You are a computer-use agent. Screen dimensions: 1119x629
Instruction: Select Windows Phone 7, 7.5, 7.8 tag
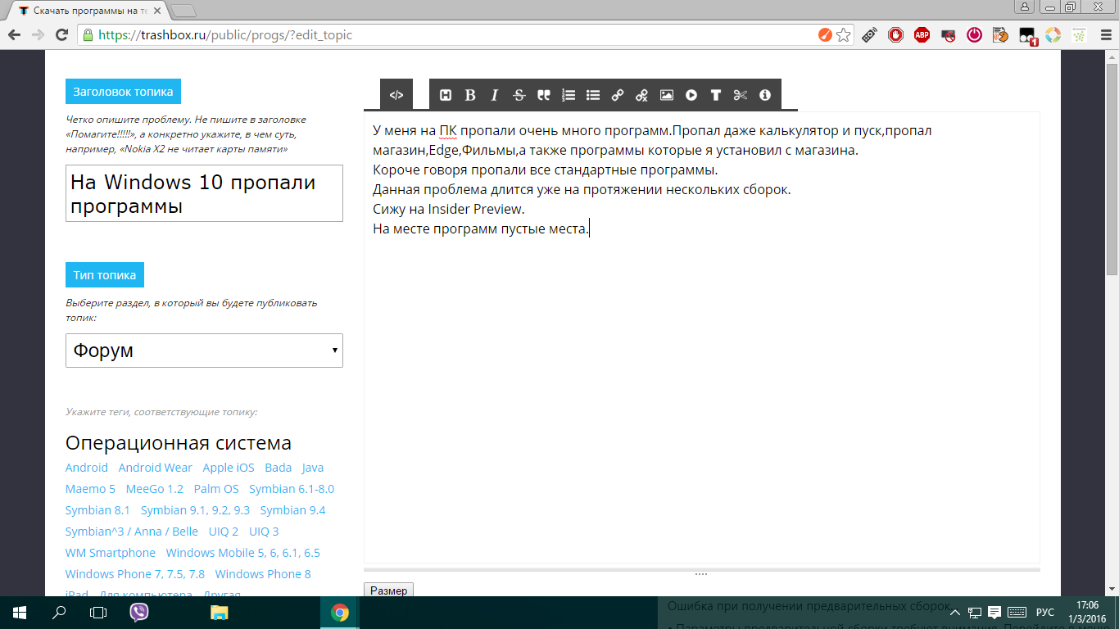point(135,574)
